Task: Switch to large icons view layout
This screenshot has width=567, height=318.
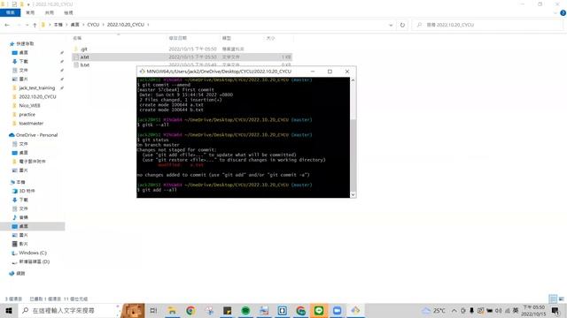Action: click(561, 299)
